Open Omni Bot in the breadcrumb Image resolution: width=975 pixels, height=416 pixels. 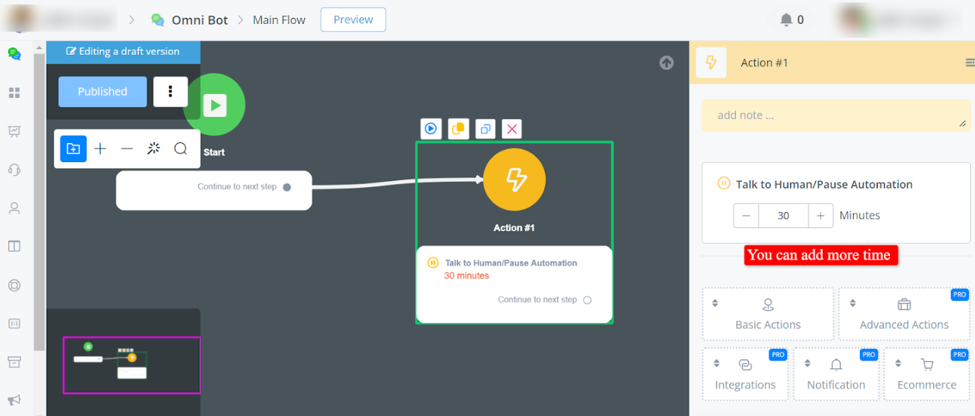pyautogui.click(x=199, y=20)
